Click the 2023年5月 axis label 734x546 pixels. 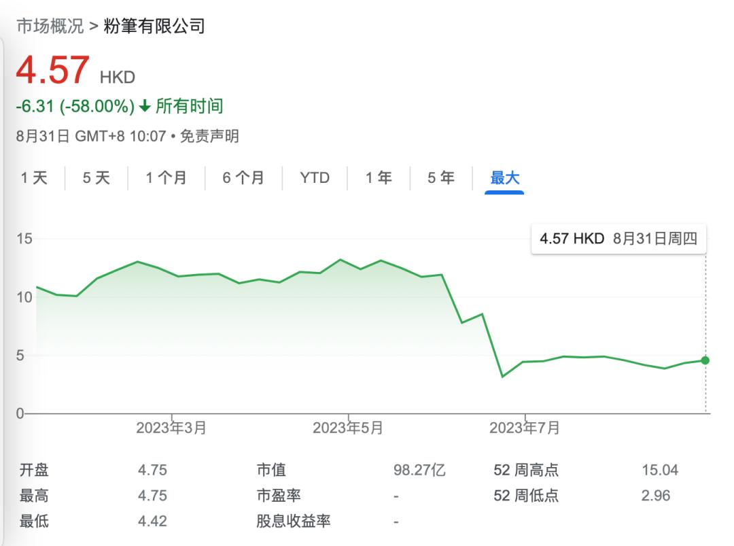348,428
